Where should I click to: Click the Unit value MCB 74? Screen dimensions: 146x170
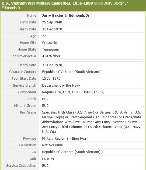click(x=48, y=159)
